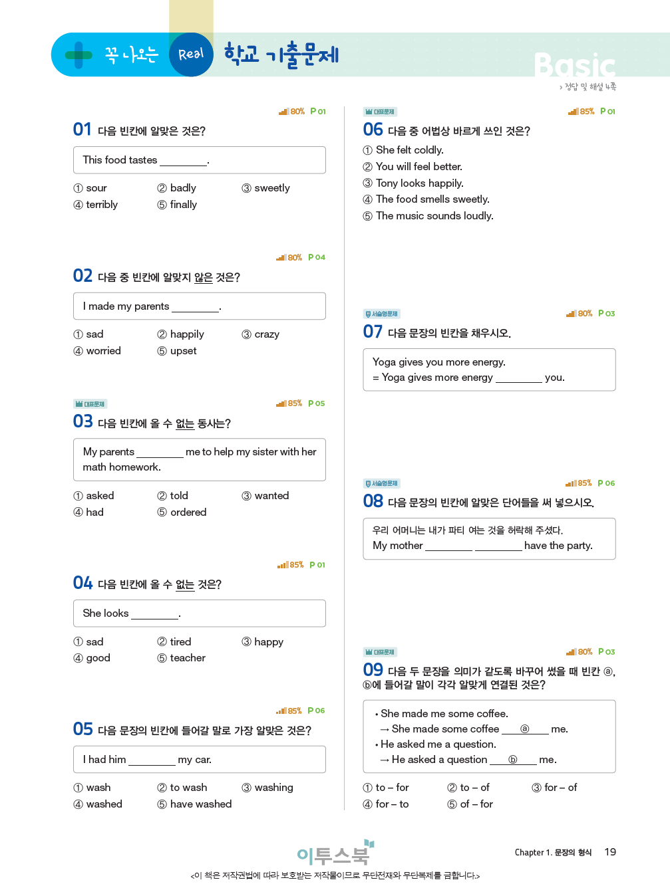The height and width of the screenshot is (890, 670).
Task: Click question 07 서술형문제 badge
Action: point(381,314)
